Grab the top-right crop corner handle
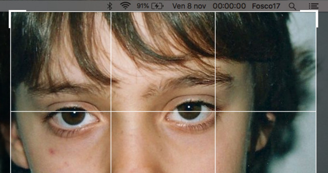Image resolution: width=328 pixels, height=173 pixels. tap(309, 19)
